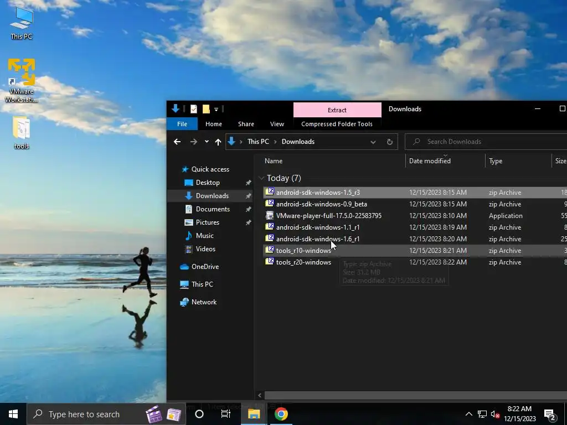Expand the address bar history dropdown
This screenshot has height=425, width=567.
(373, 142)
